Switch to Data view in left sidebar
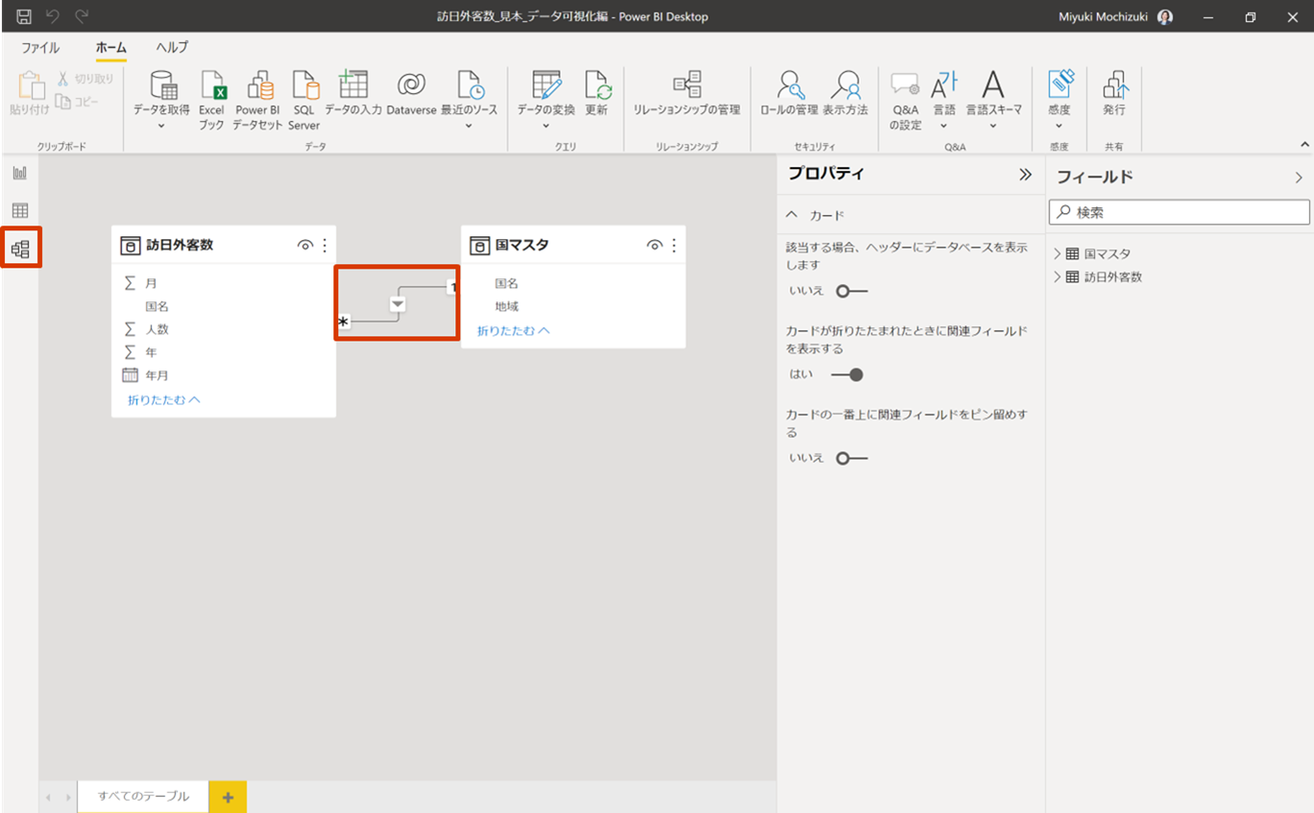The width and height of the screenshot is (1314, 813). point(20,210)
